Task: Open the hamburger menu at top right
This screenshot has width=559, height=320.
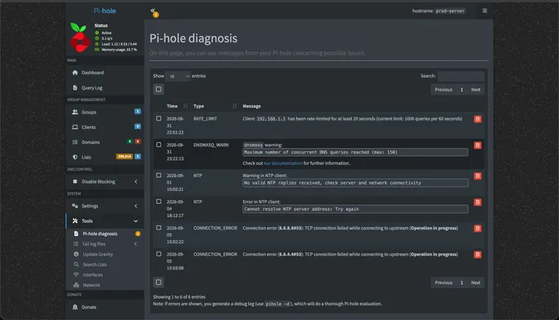Action: (x=485, y=11)
